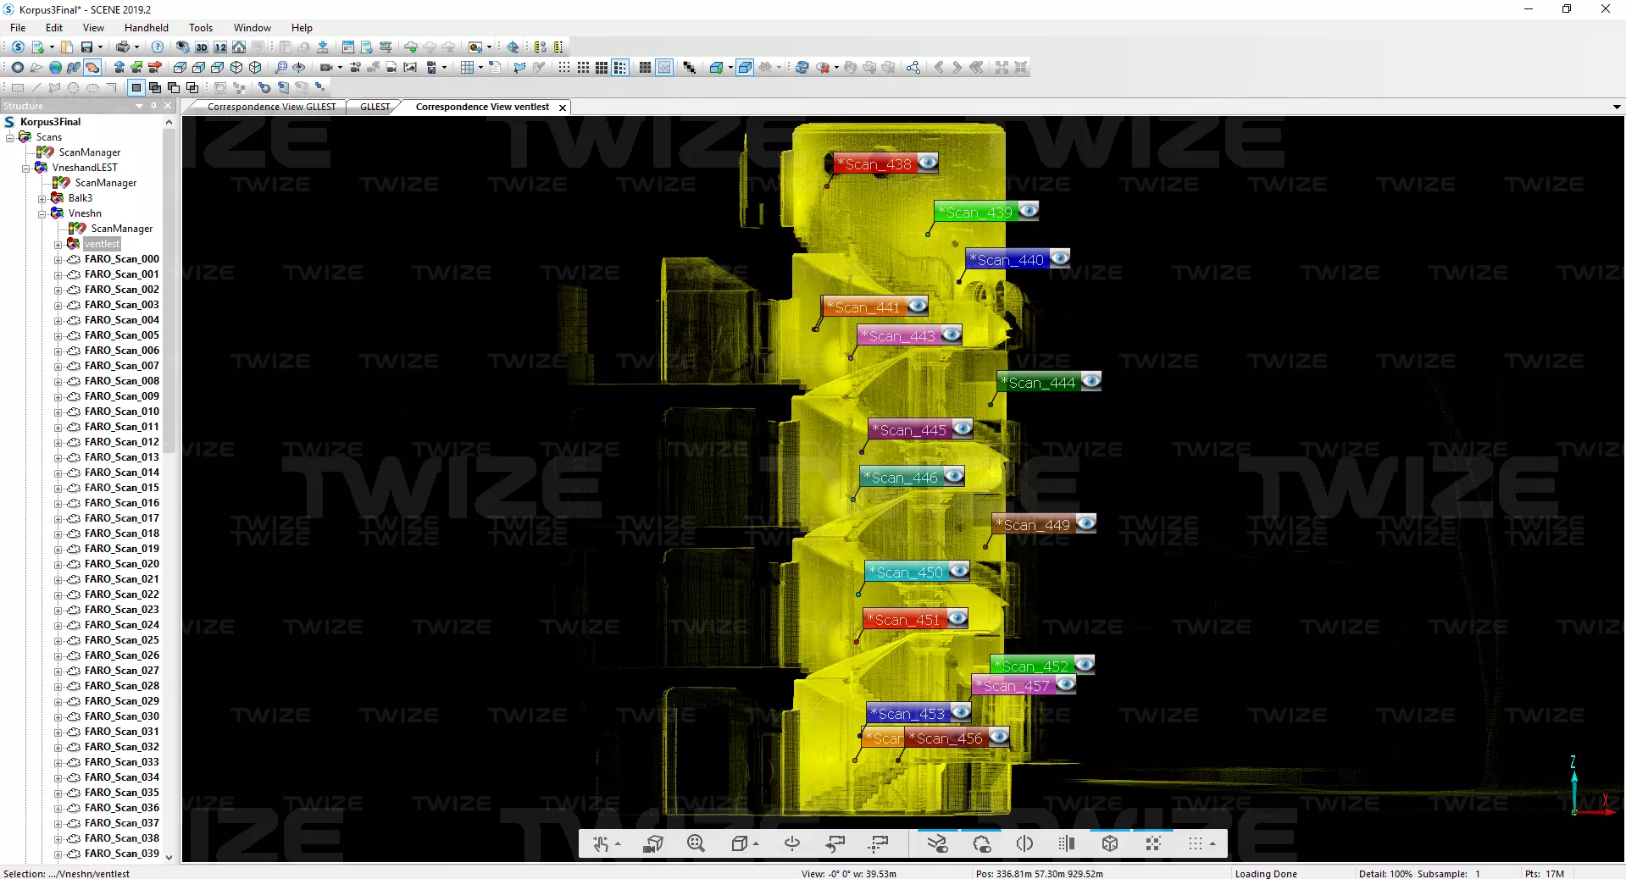1626x879 pixels.
Task: Click the 3D view toolbar icon
Action: 202,47
